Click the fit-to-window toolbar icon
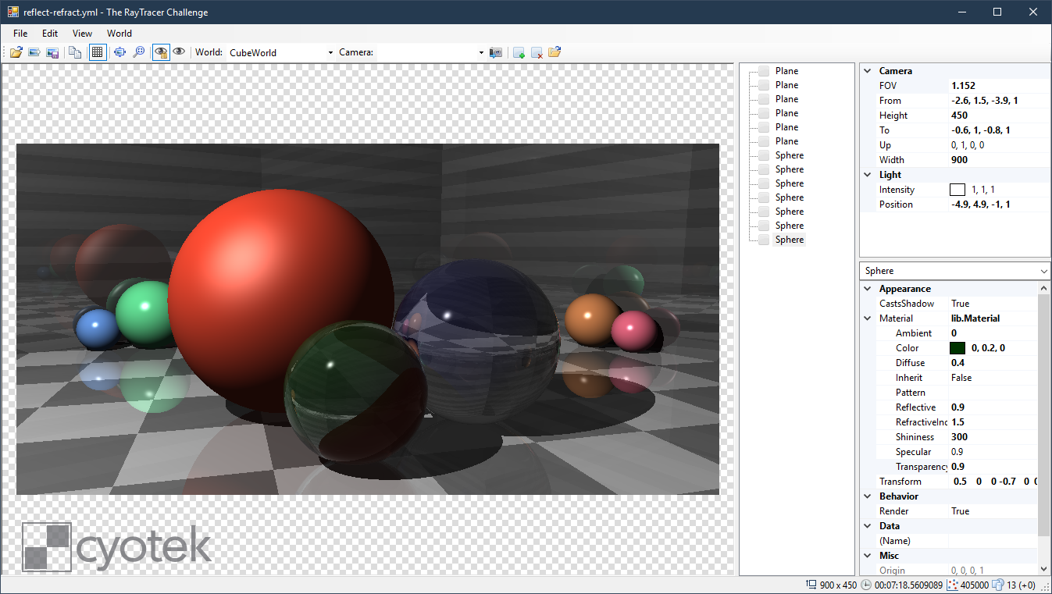Screen dimensions: 1052x594 point(119,52)
